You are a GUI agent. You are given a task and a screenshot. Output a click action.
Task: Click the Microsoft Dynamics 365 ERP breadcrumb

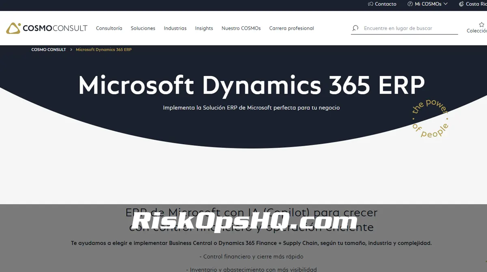tap(104, 50)
